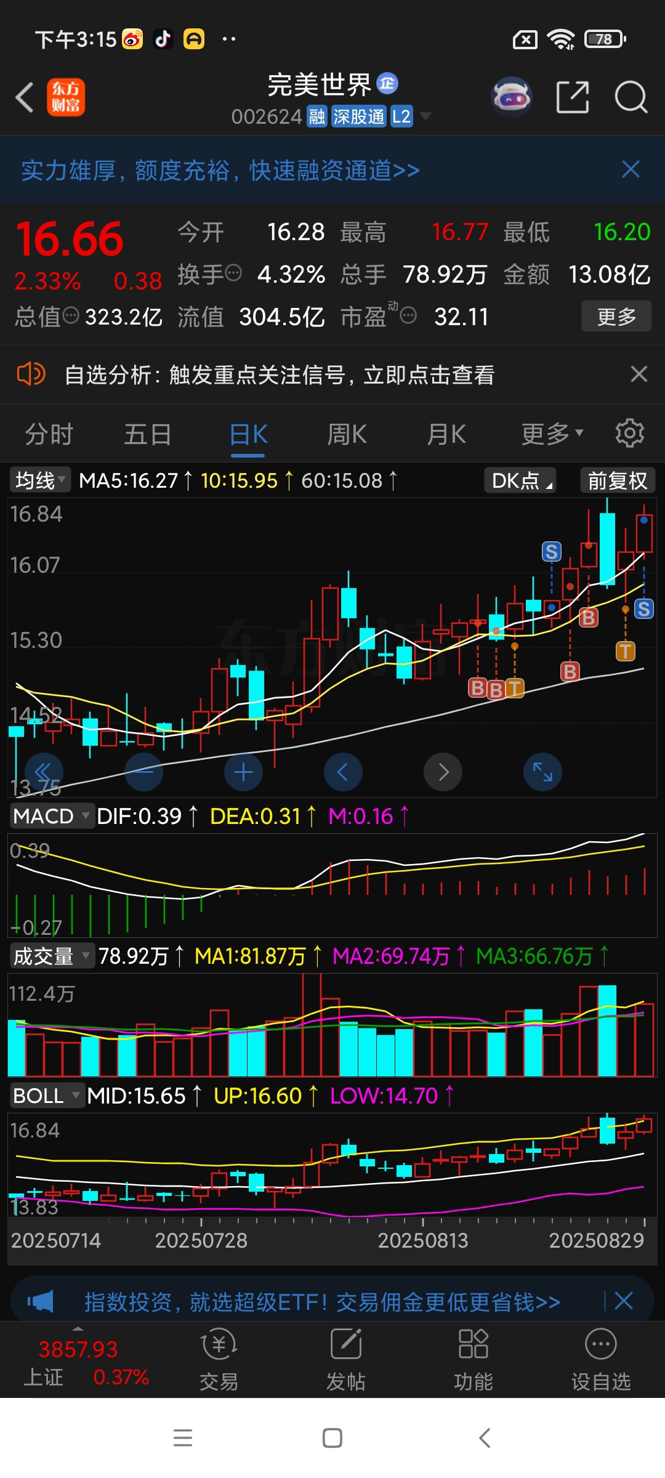Tap info icon beside 总值

71,316
